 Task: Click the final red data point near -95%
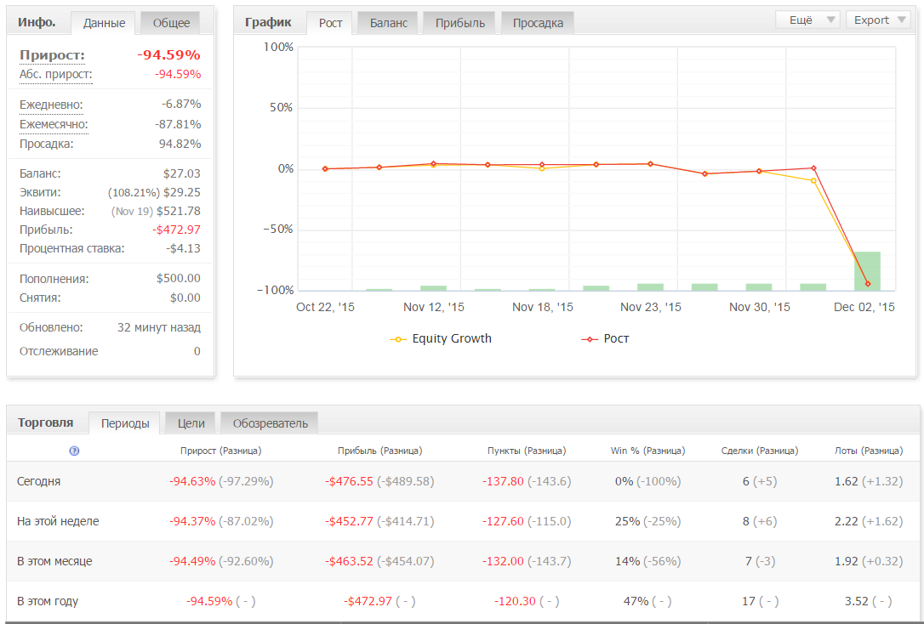click(868, 284)
